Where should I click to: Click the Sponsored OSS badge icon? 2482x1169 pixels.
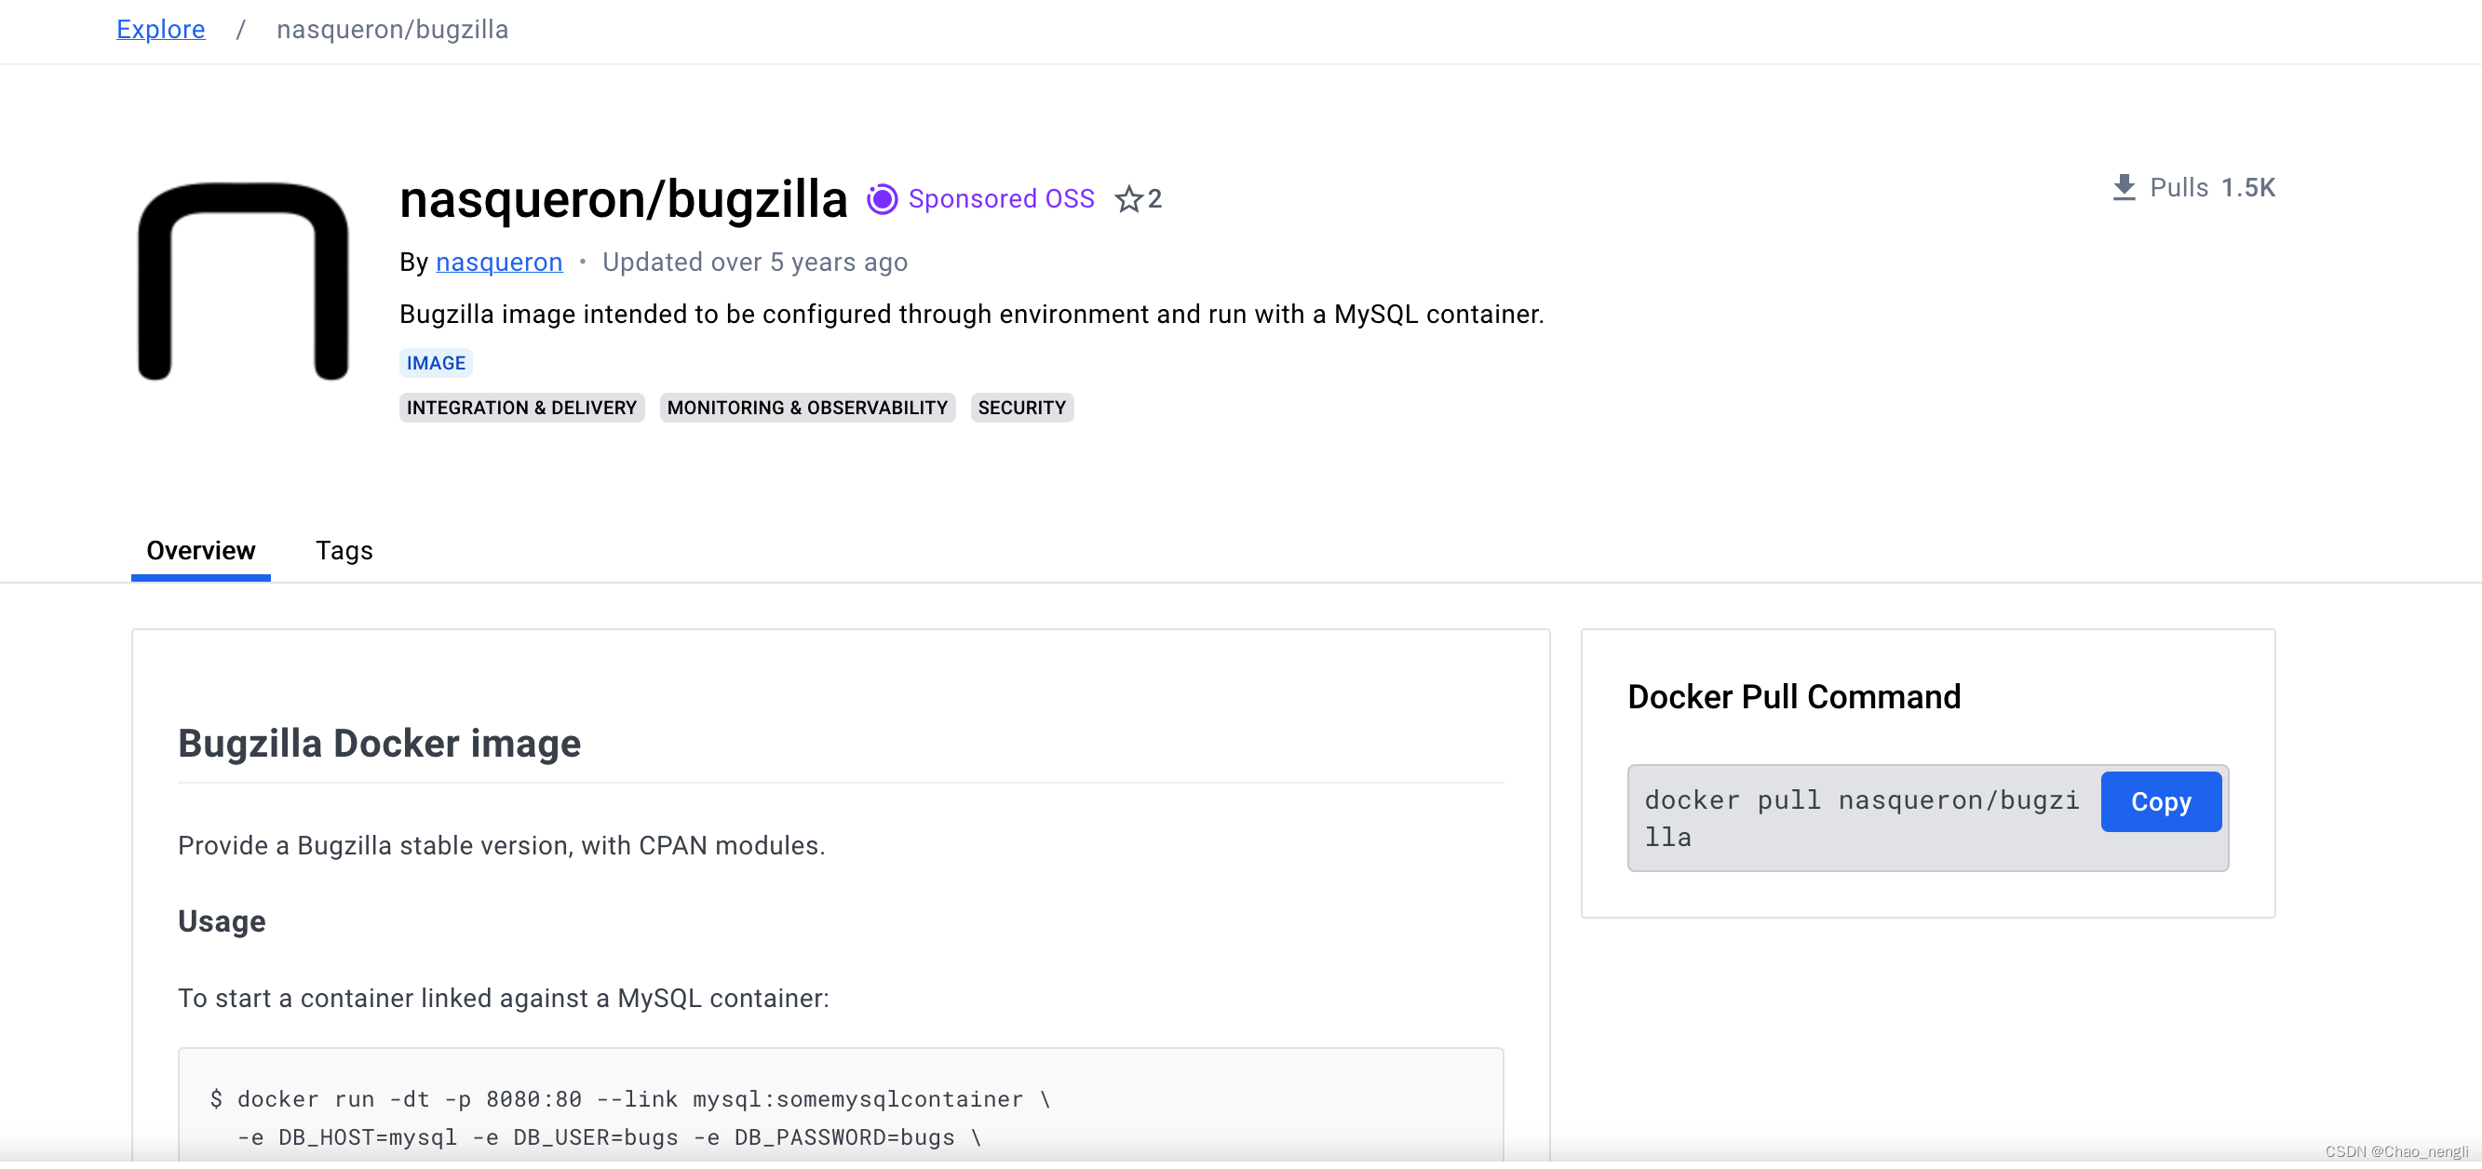tap(882, 199)
